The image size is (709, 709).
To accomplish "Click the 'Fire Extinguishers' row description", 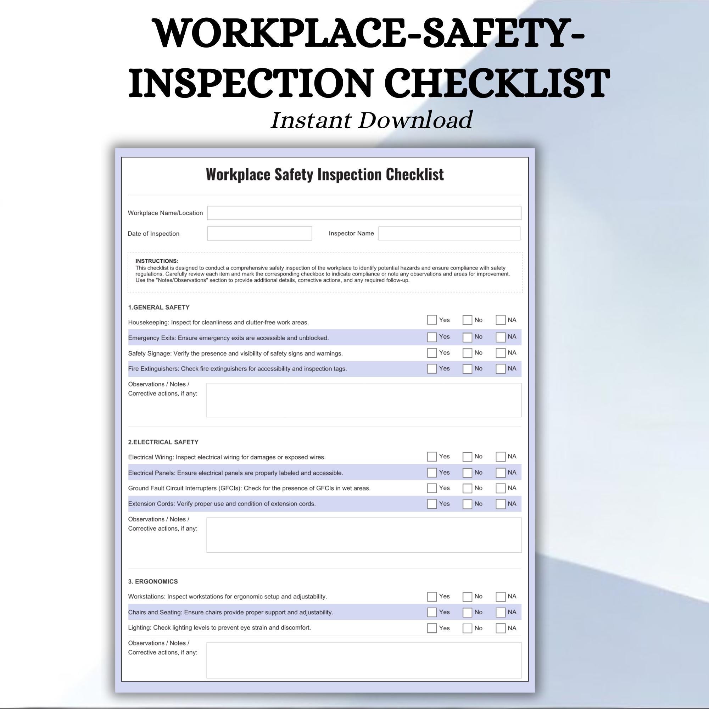I will 237,368.
